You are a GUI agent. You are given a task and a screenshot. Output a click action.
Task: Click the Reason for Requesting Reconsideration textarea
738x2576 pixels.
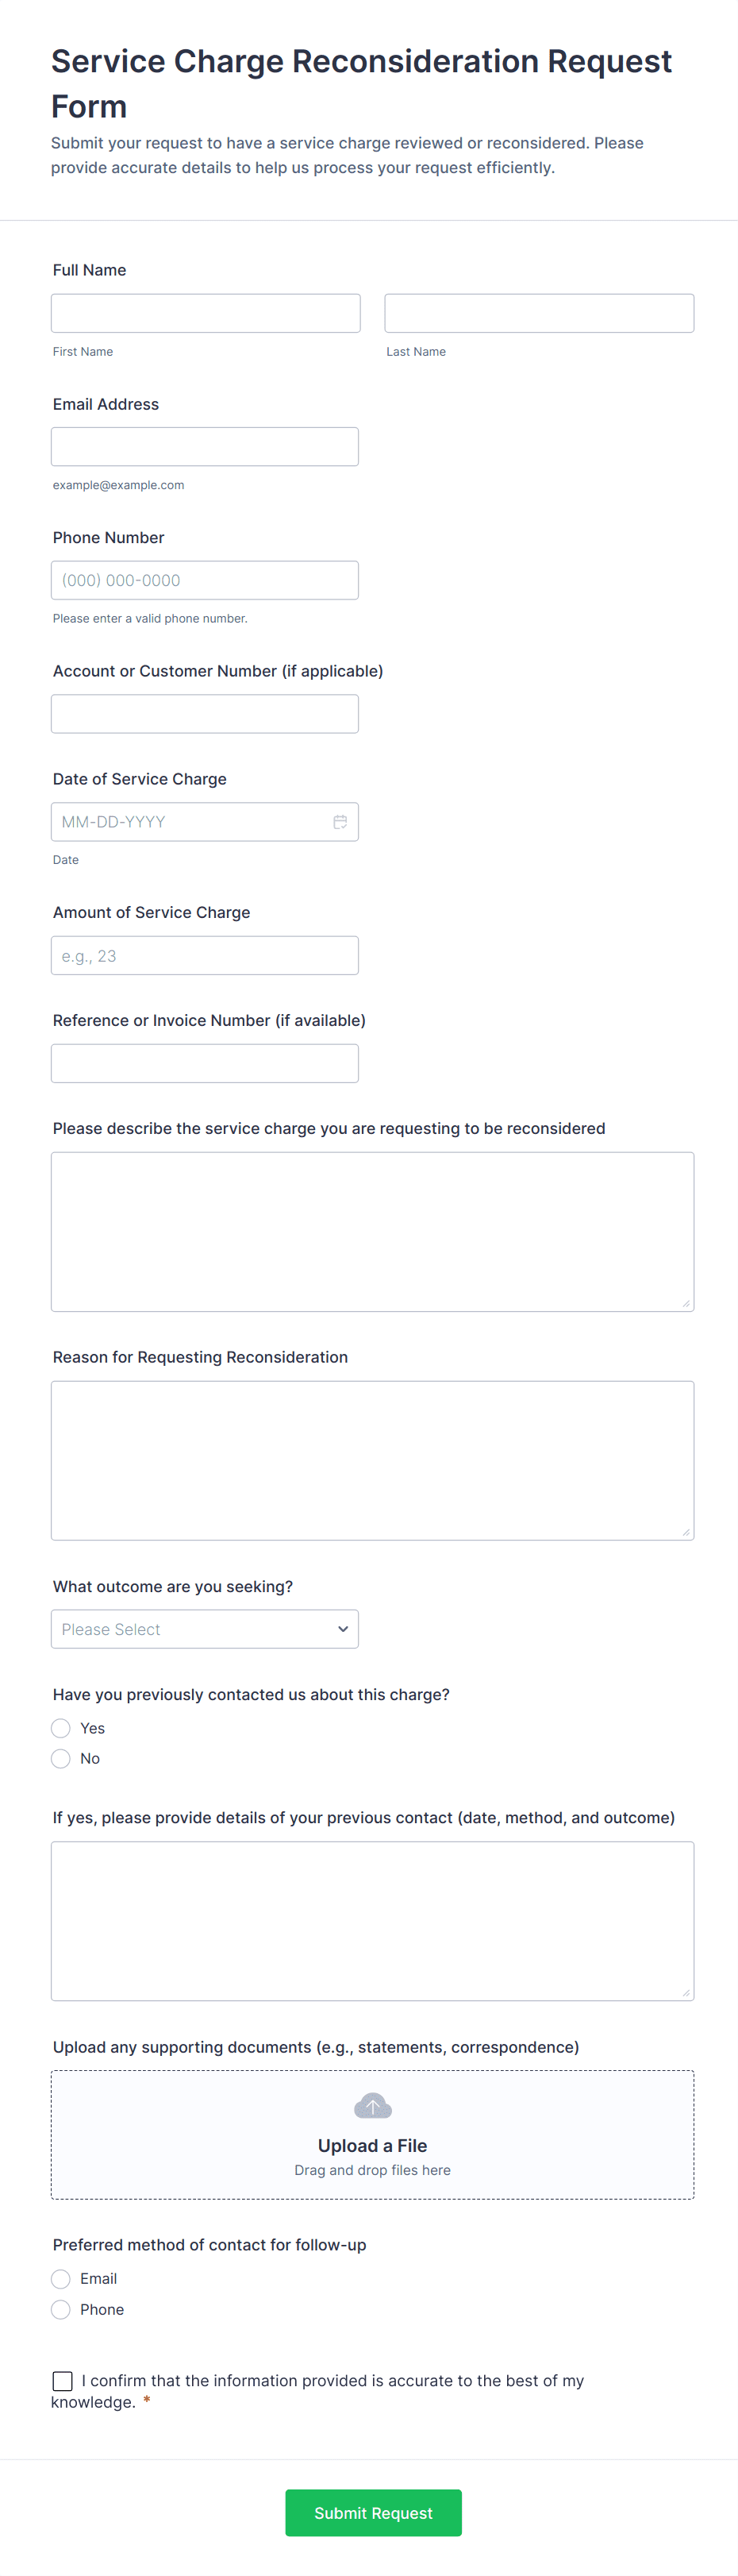(x=372, y=1461)
